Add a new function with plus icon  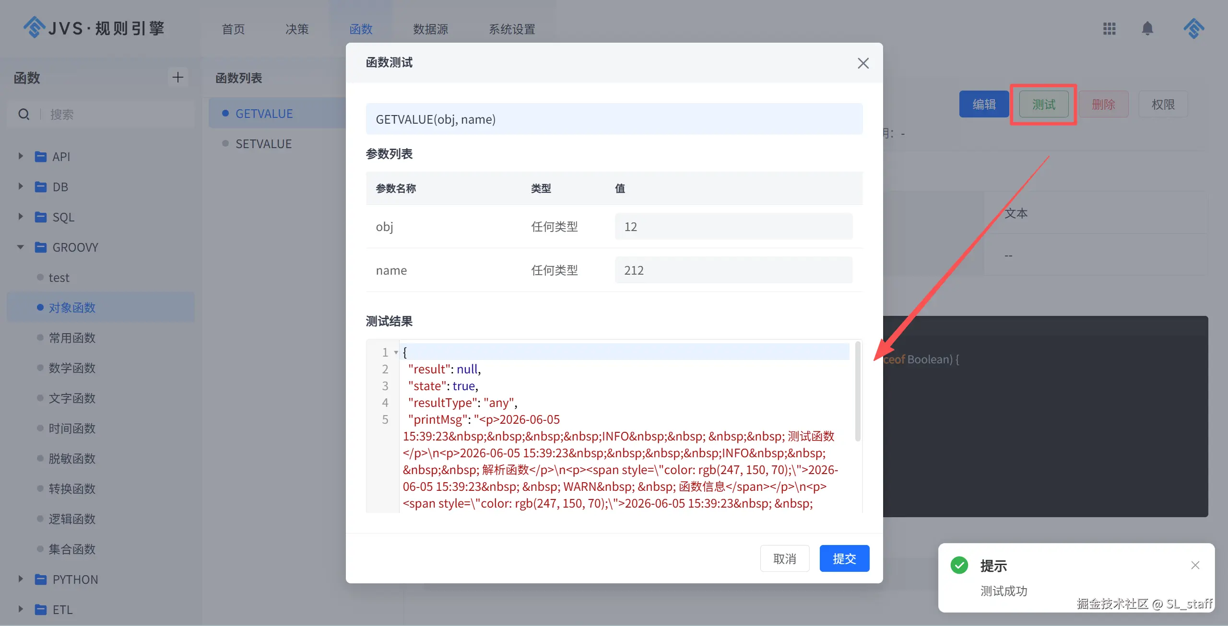pos(178,77)
